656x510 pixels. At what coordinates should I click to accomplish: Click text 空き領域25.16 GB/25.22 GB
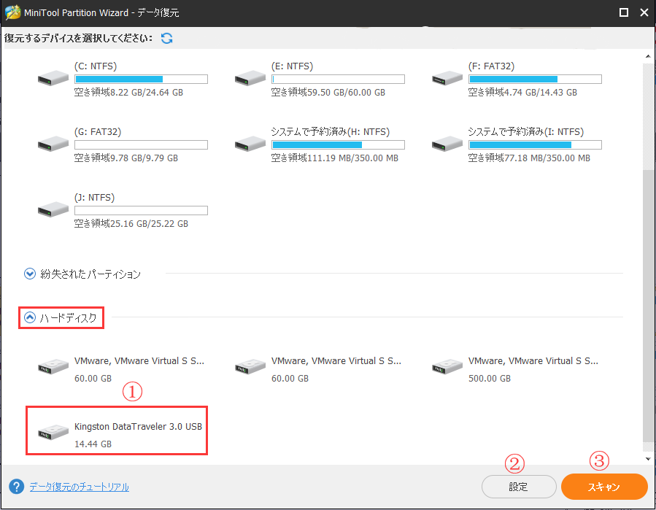(x=131, y=224)
